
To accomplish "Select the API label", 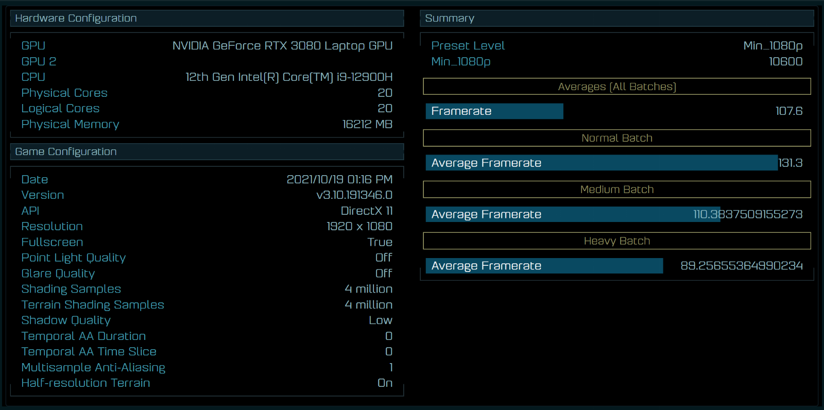I will (30, 211).
